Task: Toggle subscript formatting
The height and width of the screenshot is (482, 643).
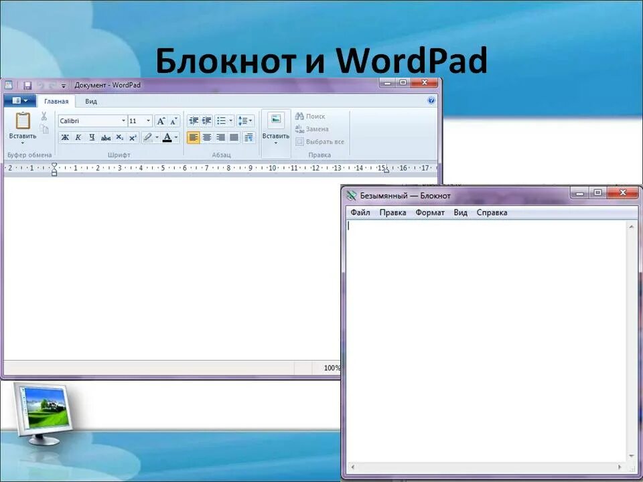Action: [x=119, y=137]
